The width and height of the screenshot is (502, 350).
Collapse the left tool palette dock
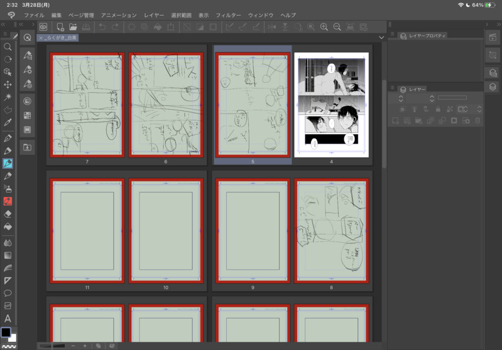coord(4,24)
